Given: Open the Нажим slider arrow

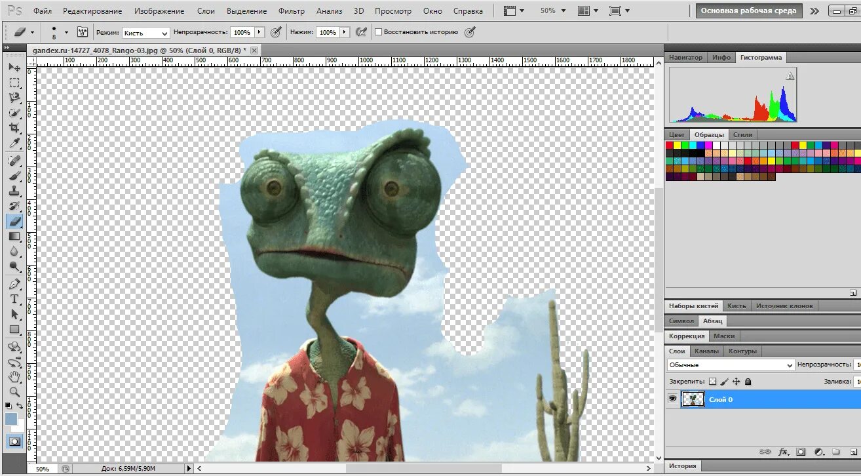Looking at the screenshot, I should [x=343, y=31].
